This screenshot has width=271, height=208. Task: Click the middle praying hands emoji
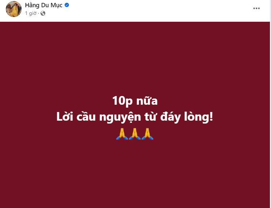pos(135,134)
